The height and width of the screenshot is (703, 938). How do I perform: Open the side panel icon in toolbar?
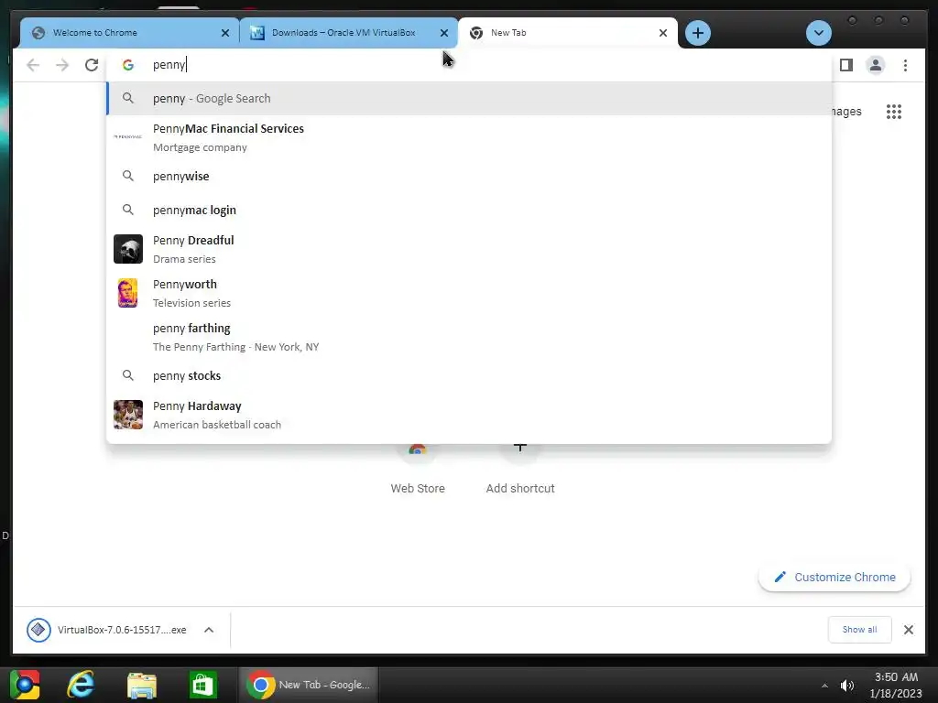click(x=845, y=65)
